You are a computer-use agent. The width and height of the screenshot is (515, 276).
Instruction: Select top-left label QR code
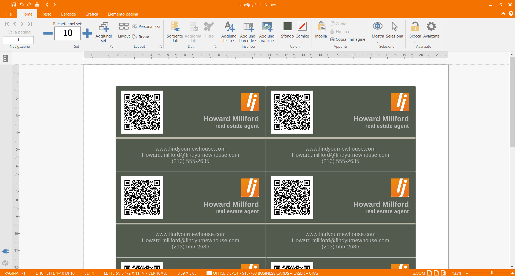pos(142,112)
